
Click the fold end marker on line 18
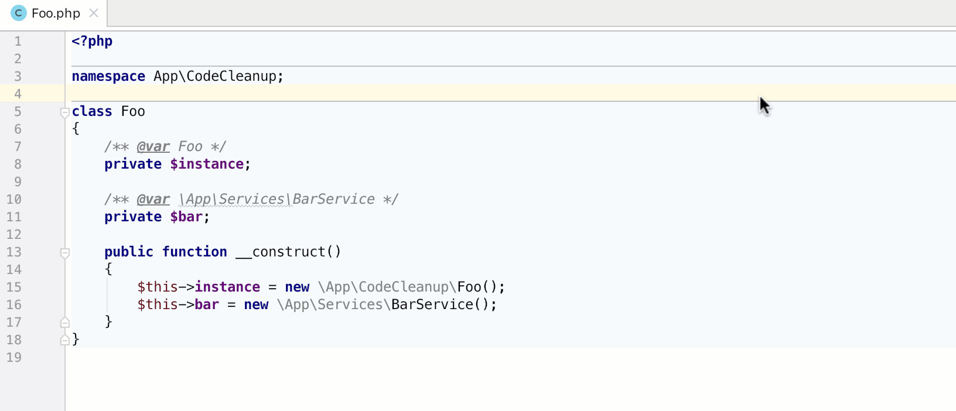(x=65, y=340)
